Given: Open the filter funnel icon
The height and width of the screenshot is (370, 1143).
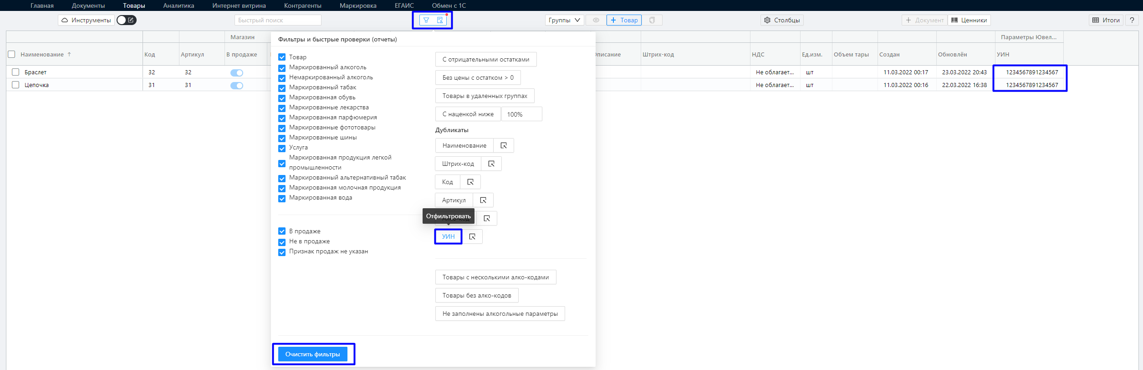Looking at the screenshot, I should click(x=426, y=20).
